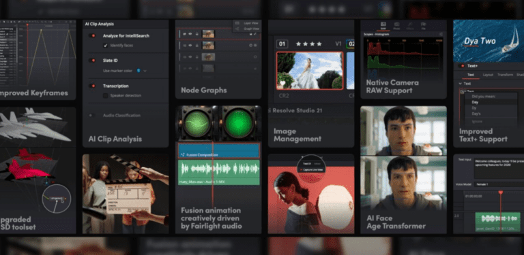Choose the 'Day' spelling suggestion
This screenshot has height=255, width=524.
coord(491,102)
